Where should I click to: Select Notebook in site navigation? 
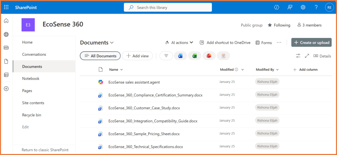[x=31, y=79]
